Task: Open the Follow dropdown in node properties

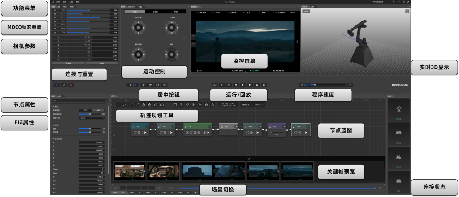Action: pyautogui.click(x=92, y=118)
